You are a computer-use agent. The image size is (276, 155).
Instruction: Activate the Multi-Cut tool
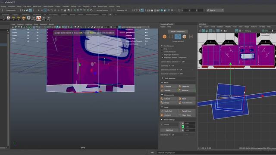169,111
